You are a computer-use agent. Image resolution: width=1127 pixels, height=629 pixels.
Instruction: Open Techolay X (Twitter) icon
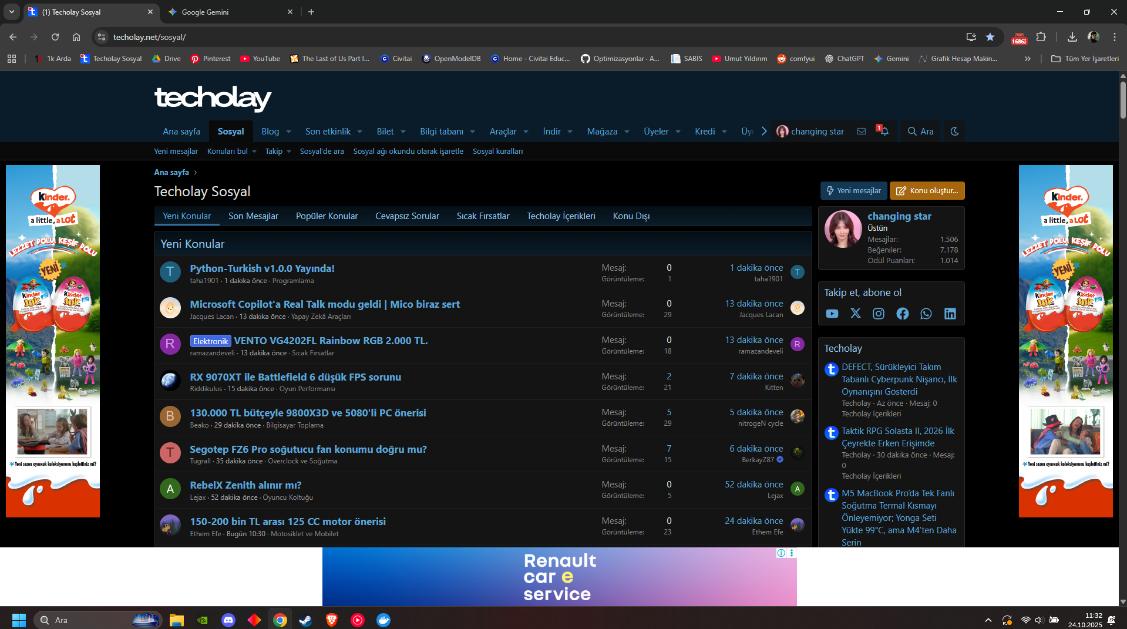coord(856,314)
